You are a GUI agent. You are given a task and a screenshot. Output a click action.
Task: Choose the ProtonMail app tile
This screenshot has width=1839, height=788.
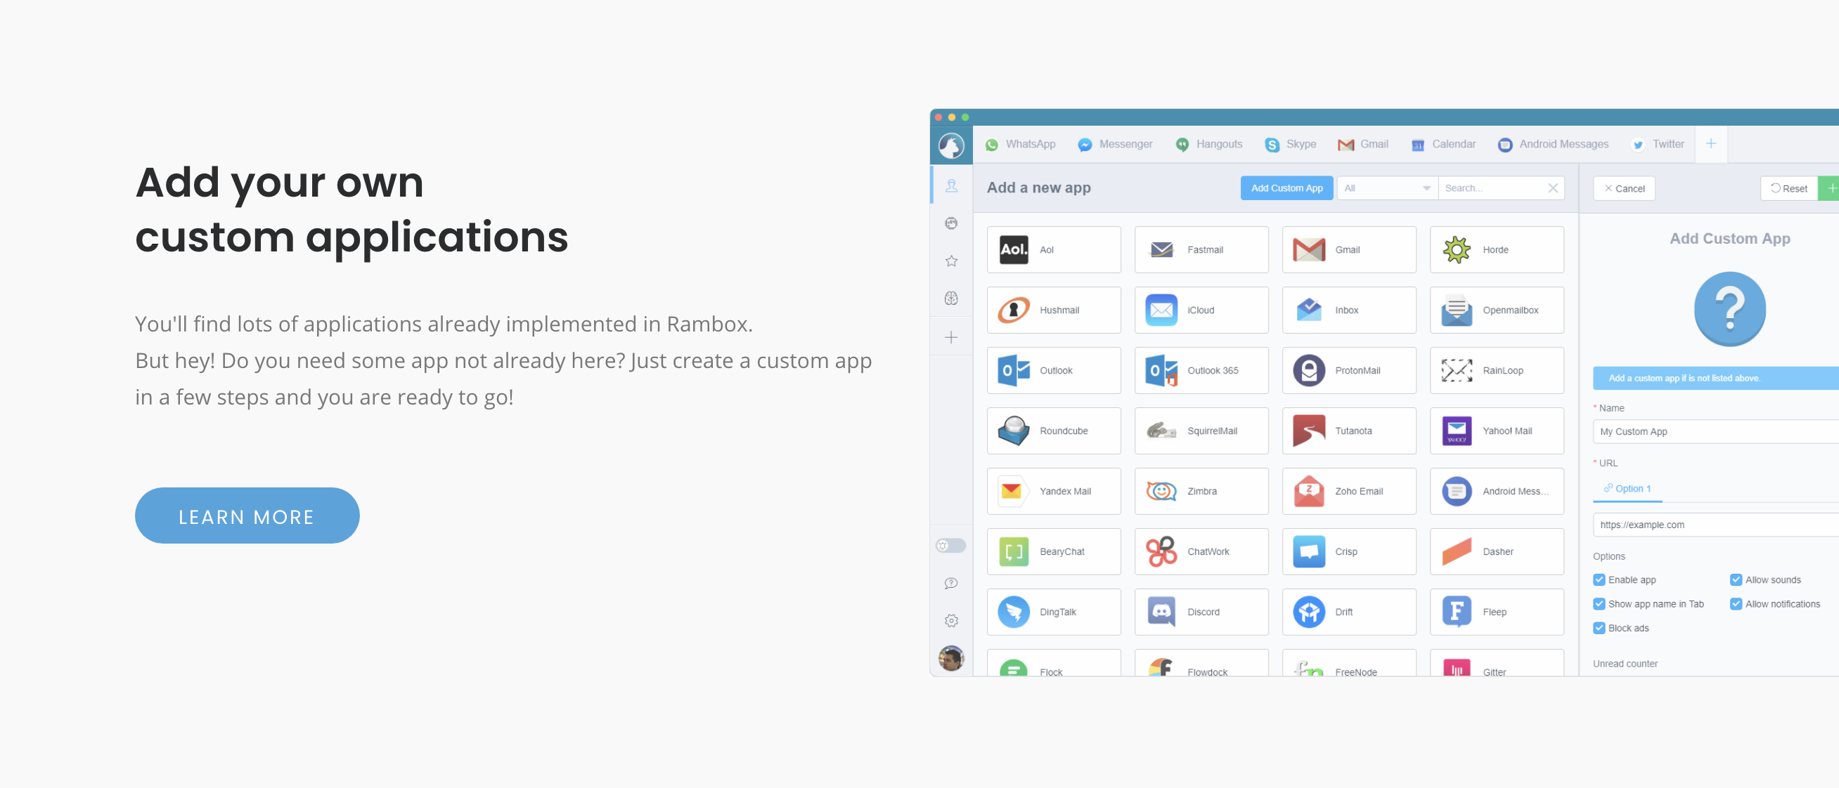1349,371
